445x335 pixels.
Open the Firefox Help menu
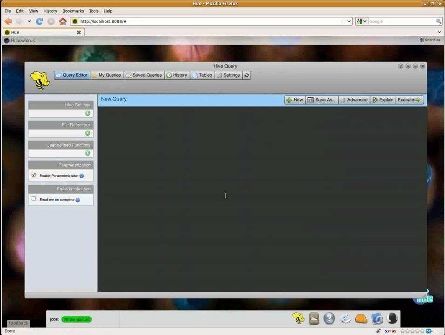(108, 11)
